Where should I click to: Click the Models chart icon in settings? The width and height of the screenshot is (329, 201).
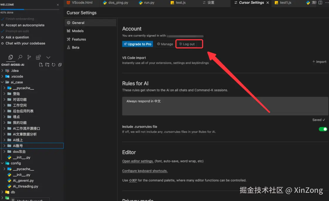coord(69,31)
